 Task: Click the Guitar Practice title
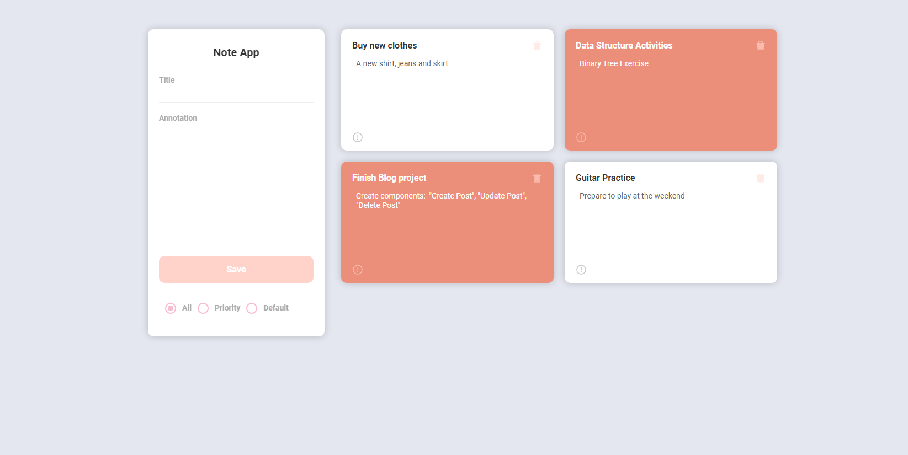coord(606,178)
